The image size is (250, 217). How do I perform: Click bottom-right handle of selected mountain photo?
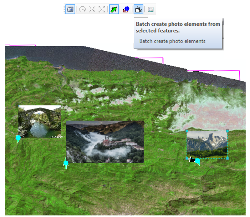tap(227, 158)
